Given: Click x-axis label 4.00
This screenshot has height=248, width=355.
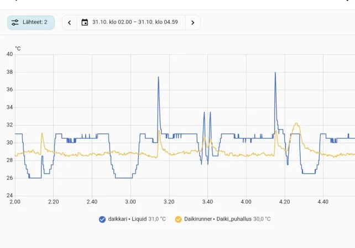Looking at the screenshot, I should click(246, 202).
